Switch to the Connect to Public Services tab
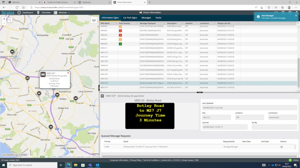 click(x=59, y=2)
